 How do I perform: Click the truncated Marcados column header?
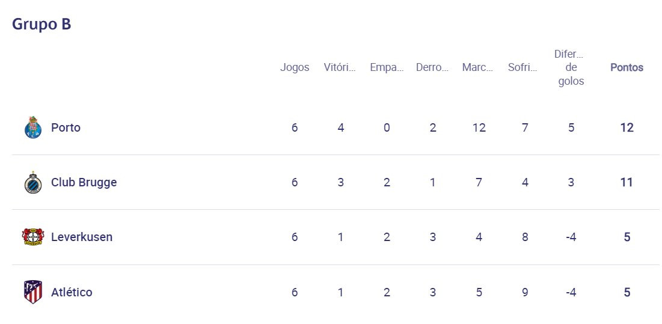[478, 67]
